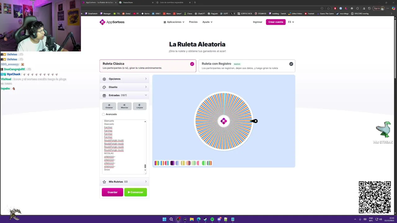The image size is (397, 223).
Task: Click the Mis Ruletas star icon
Action: click(104, 182)
